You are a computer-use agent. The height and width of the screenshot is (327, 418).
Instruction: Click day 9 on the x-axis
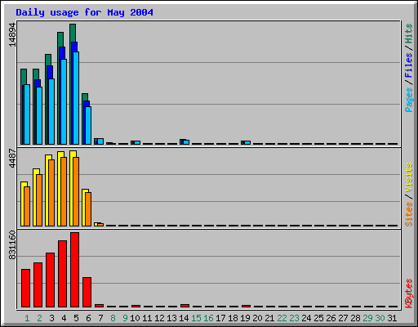point(125,318)
